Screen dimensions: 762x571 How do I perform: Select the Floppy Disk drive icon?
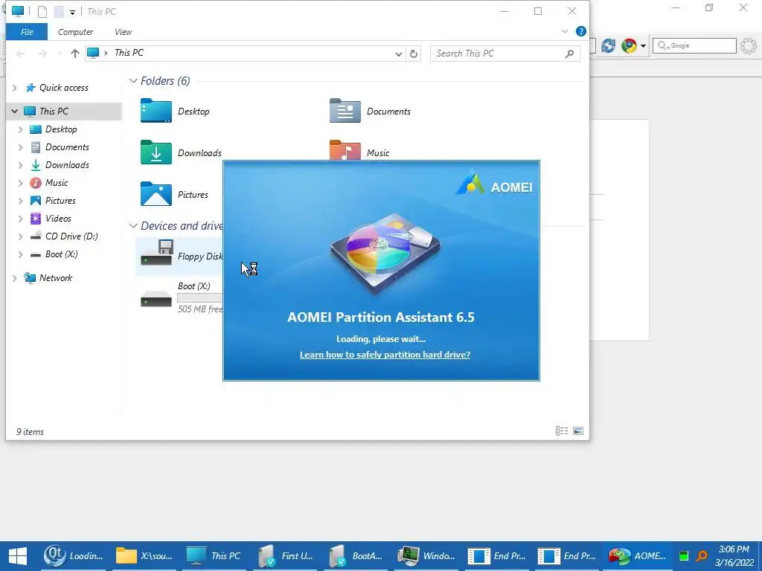tap(156, 253)
